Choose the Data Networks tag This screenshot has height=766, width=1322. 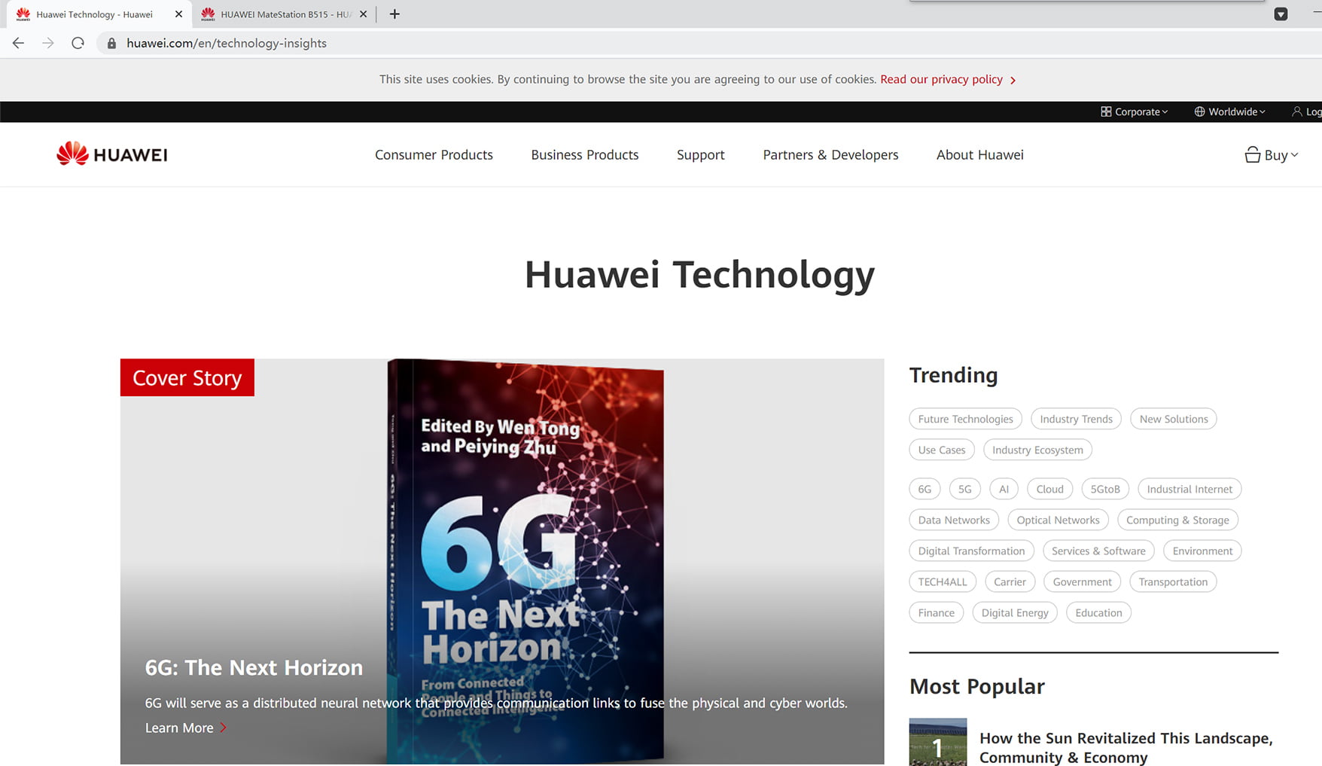954,520
